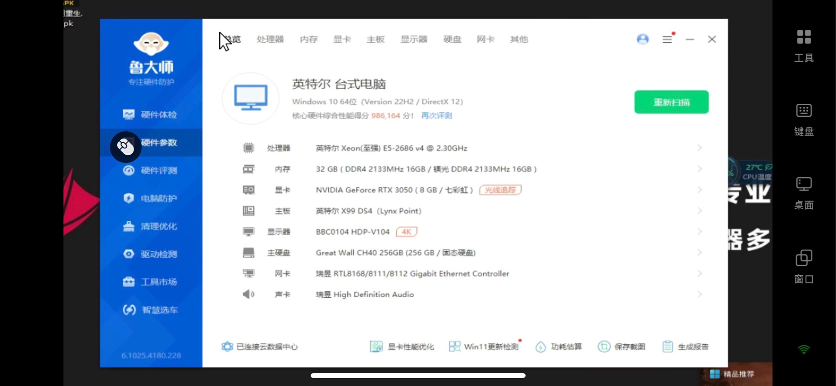Switch to the 显卡 tab
The width and height of the screenshot is (836, 386).
tap(342, 39)
